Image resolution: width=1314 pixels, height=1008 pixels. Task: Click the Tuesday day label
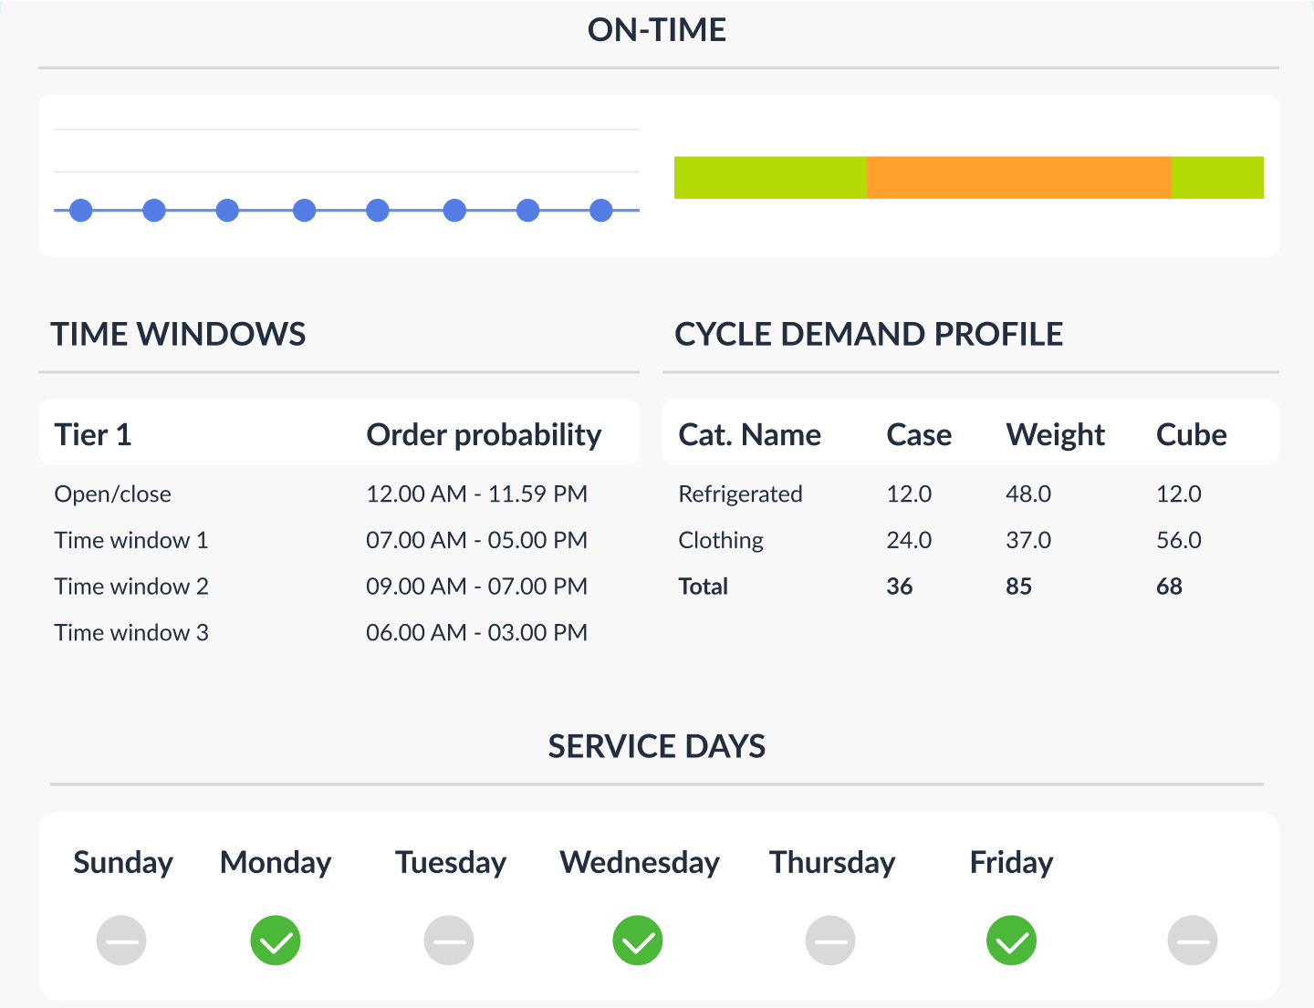451,863
